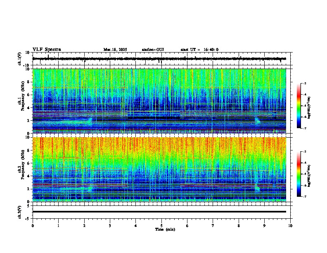Click the ch.2 colorbar log(PSD) unit label
This screenshot has width=327, height=253.
pos(309,176)
